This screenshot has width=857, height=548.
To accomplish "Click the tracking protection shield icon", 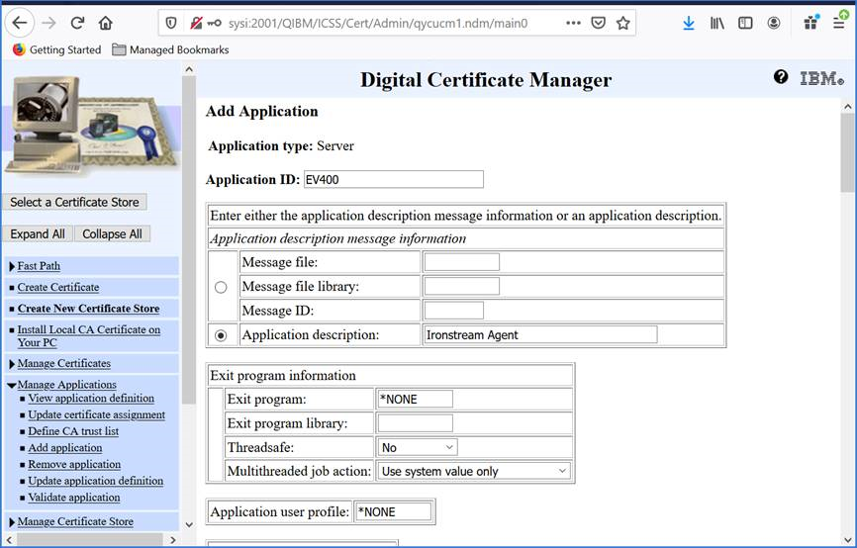I will point(171,23).
